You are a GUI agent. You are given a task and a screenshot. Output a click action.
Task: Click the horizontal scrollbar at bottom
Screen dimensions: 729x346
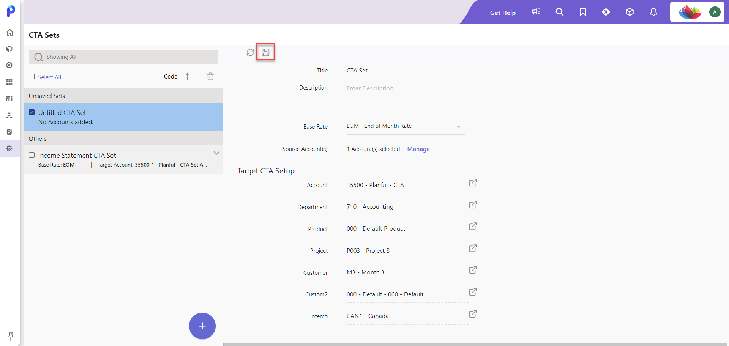[x=475, y=344]
